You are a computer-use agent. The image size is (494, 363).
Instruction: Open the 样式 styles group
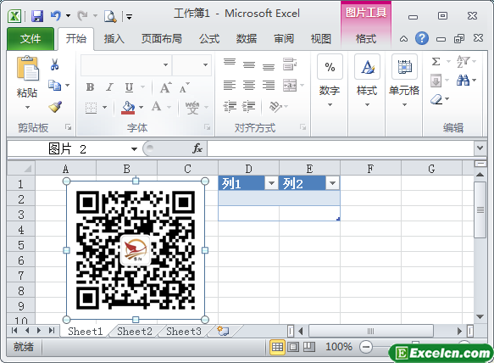(367, 81)
